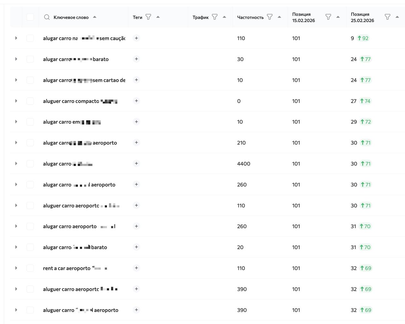Open the filter for Частотность column
The width and height of the screenshot is (405, 324).
[x=270, y=17]
